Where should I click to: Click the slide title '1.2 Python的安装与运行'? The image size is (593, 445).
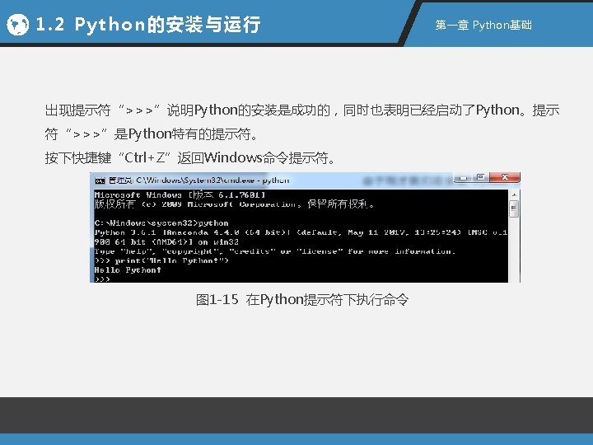click(x=148, y=25)
